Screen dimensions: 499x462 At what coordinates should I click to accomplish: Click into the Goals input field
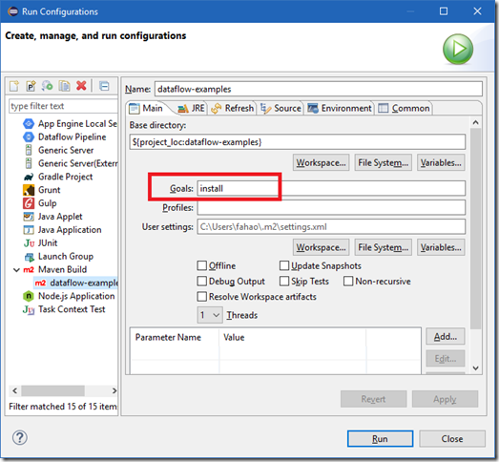331,188
